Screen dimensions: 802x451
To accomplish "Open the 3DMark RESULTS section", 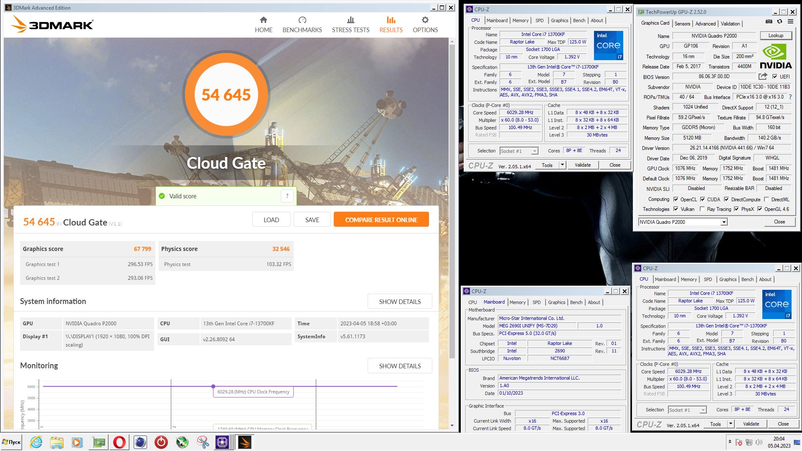I will tap(391, 25).
